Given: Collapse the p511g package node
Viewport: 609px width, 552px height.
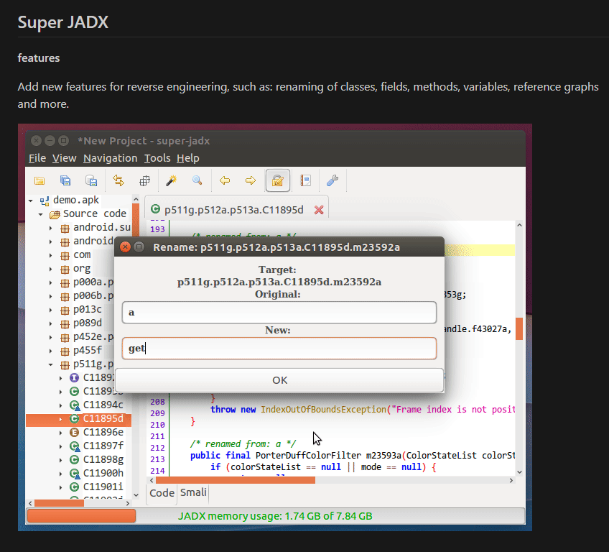Looking at the screenshot, I should pos(50,364).
